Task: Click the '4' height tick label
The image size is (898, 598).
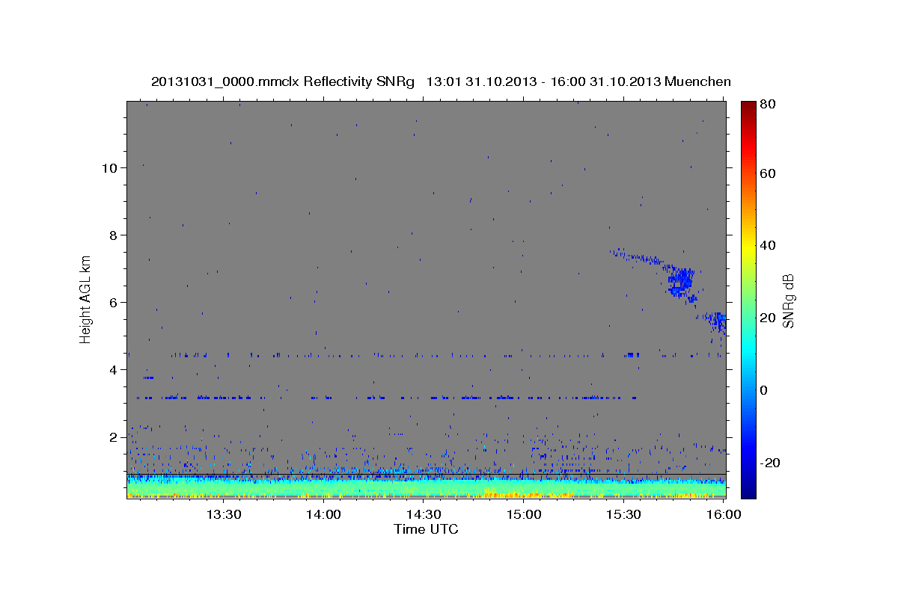Action: click(113, 369)
